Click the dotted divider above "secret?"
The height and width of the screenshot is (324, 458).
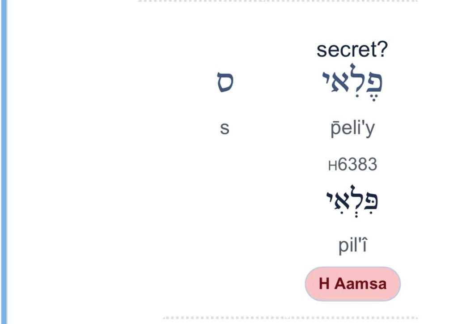click(277, 1)
